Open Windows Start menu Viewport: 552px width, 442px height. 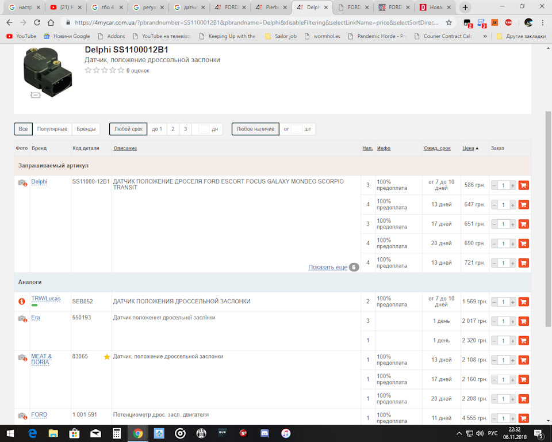click(10, 433)
